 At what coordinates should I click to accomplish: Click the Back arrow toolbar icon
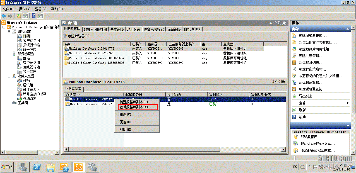click(x=4, y=16)
